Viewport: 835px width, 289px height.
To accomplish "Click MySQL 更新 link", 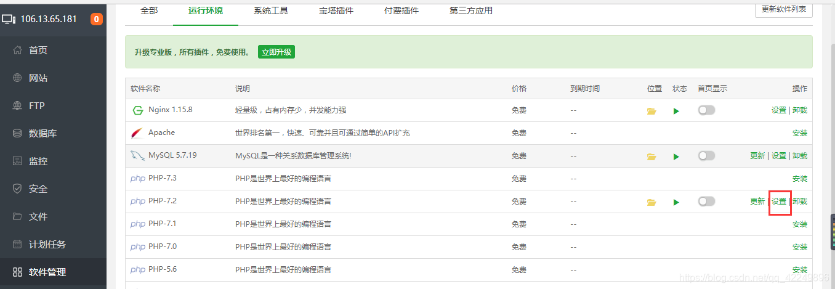I will 757,156.
